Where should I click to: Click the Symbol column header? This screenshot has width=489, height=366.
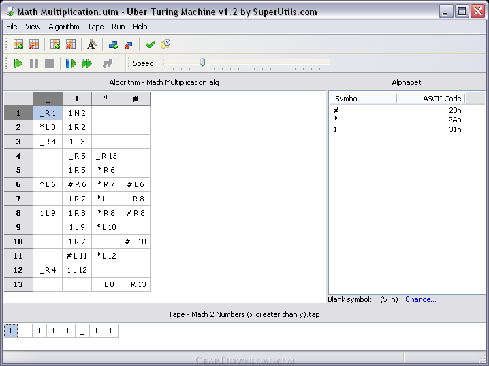(x=363, y=99)
